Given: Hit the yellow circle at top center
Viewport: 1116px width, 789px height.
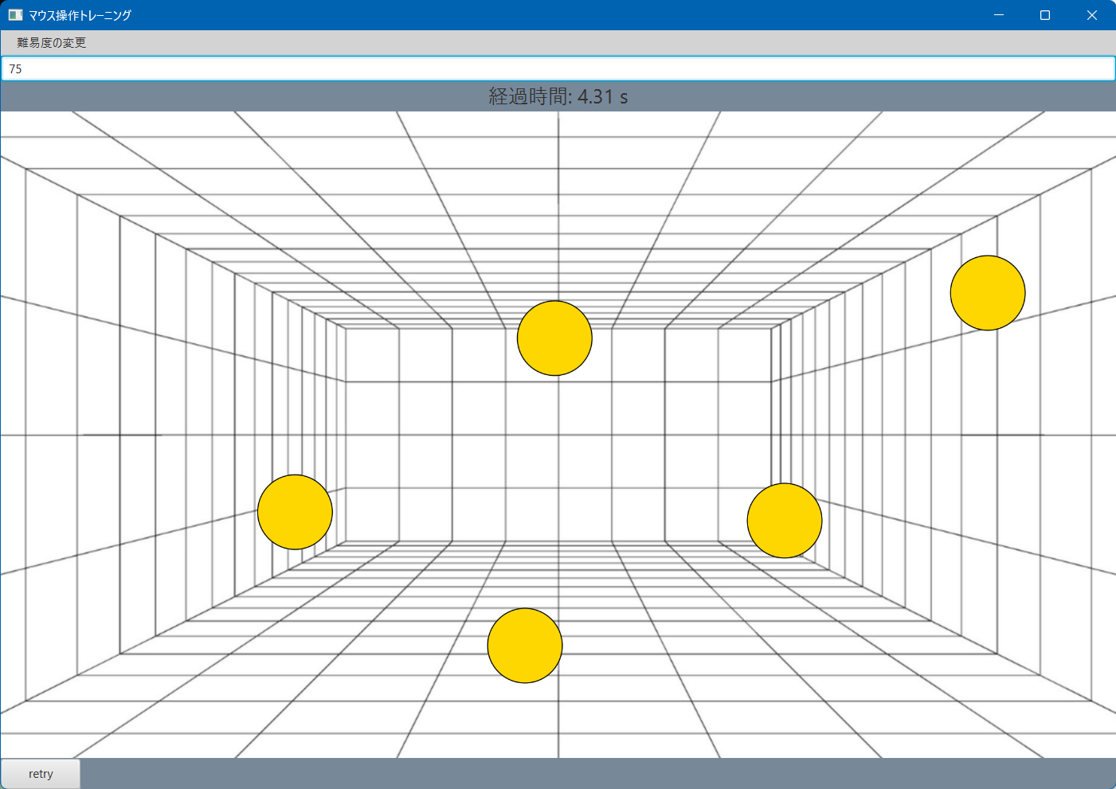Looking at the screenshot, I should pyautogui.click(x=554, y=338).
